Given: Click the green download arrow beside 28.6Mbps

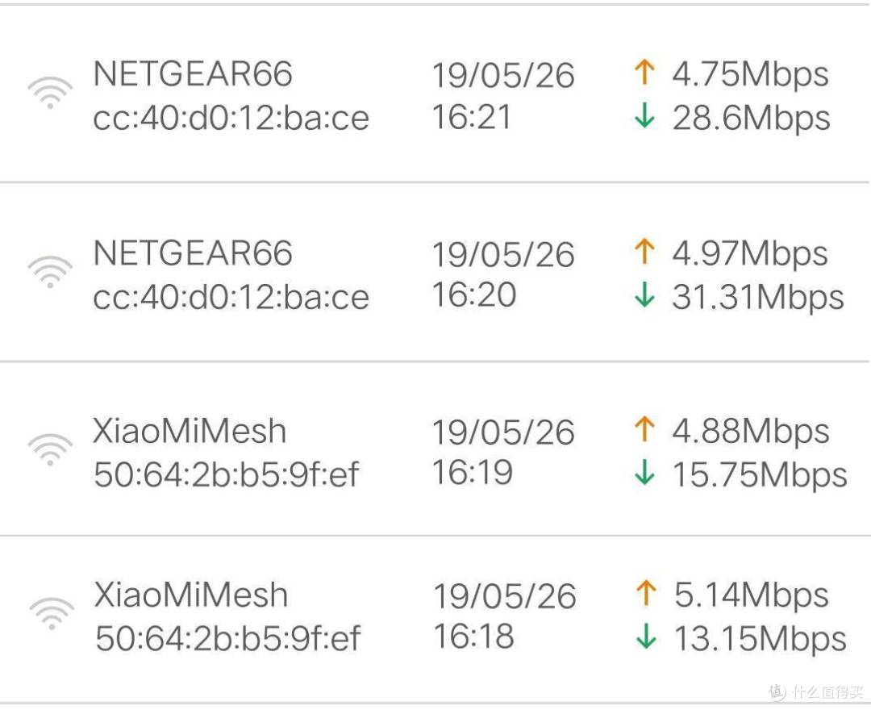Looking at the screenshot, I should click(x=644, y=117).
